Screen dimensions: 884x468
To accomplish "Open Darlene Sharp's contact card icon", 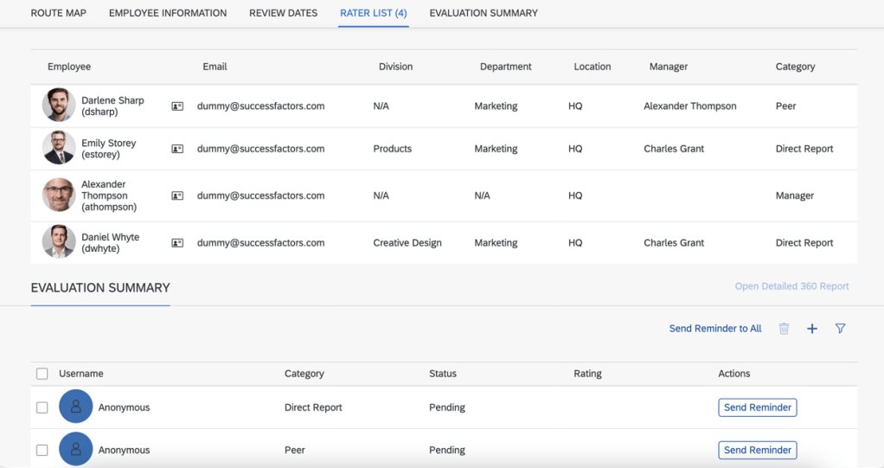I will coord(177,106).
